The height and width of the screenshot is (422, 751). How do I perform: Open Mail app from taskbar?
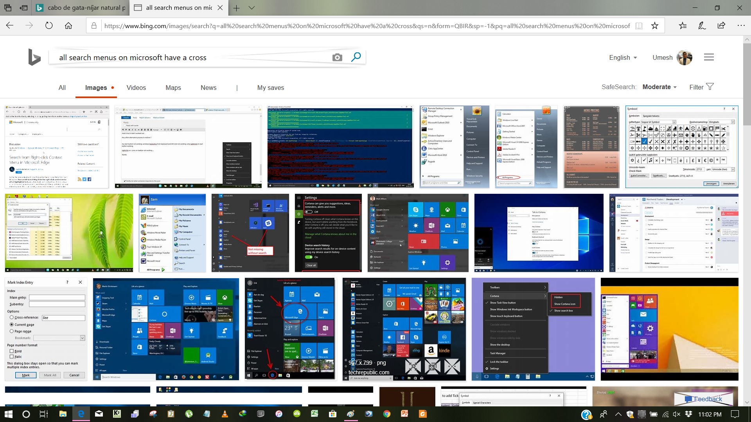(99, 414)
